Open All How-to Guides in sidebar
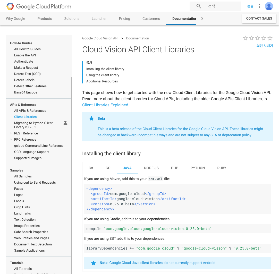This screenshot has width=279, height=274. coord(27,49)
